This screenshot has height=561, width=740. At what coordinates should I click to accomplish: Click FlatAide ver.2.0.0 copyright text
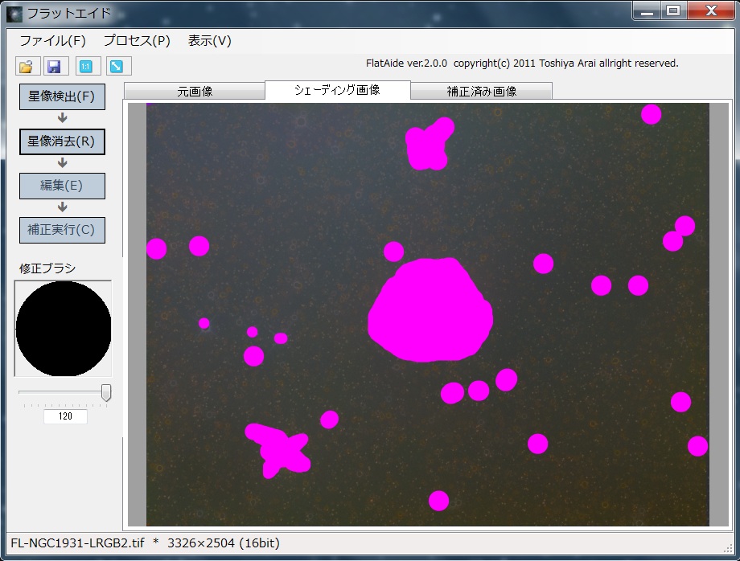tap(522, 63)
